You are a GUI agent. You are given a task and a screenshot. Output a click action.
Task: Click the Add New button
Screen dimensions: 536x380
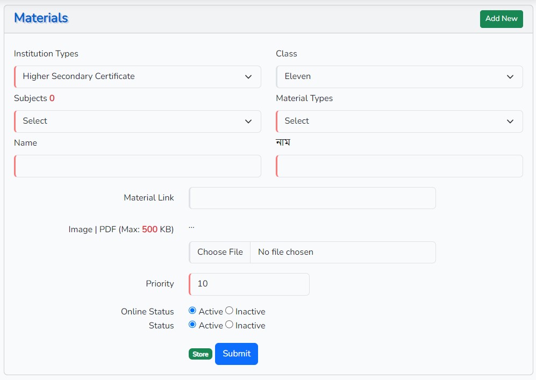point(501,19)
